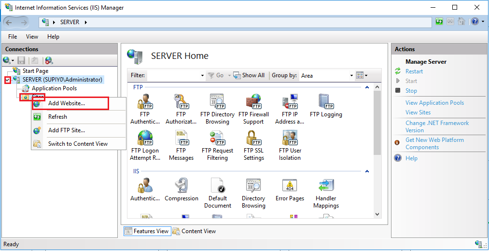Open FTP Authorization Rules icon
This screenshot has width=489, height=251.
181,109
